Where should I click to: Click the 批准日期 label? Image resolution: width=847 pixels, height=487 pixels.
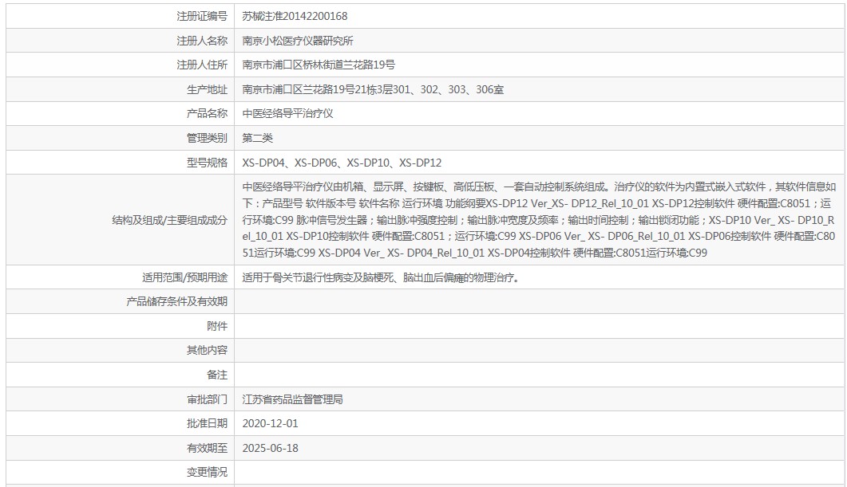click(207, 424)
